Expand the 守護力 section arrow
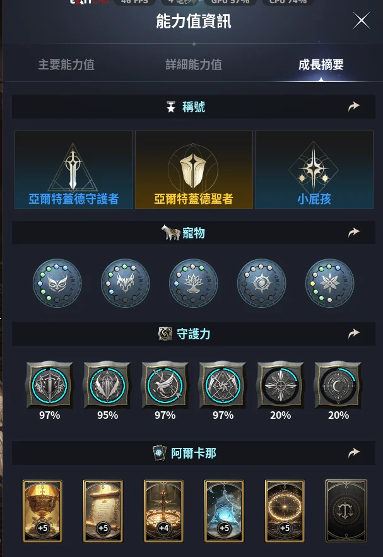The height and width of the screenshot is (557, 383). 354,333
